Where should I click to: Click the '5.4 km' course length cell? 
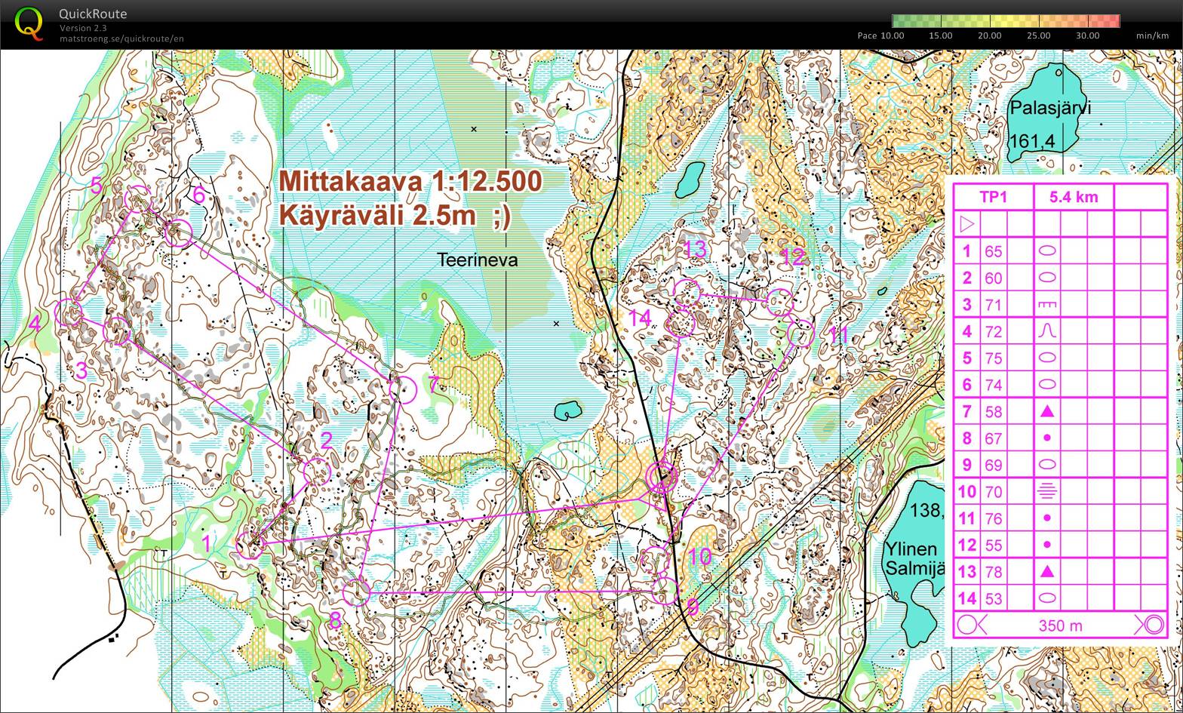tap(1074, 197)
